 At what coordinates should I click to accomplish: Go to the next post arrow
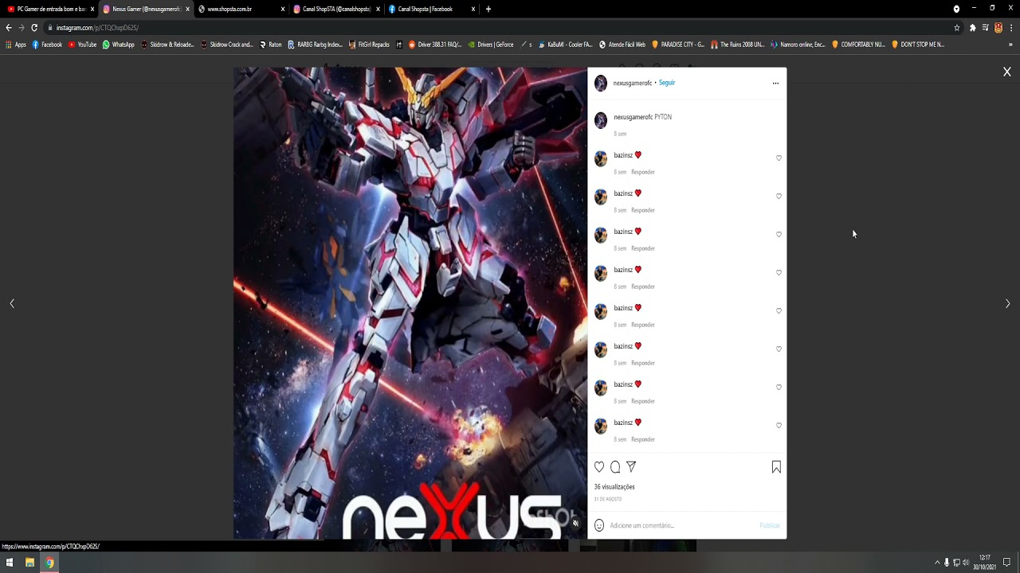point(1008,303)
